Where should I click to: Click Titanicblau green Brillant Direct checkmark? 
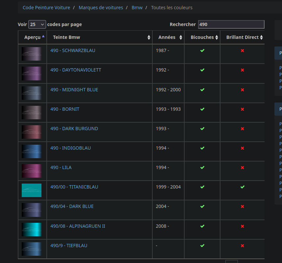(x=243, y=187)
